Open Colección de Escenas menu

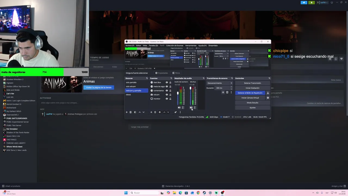(x=175, y=45)
